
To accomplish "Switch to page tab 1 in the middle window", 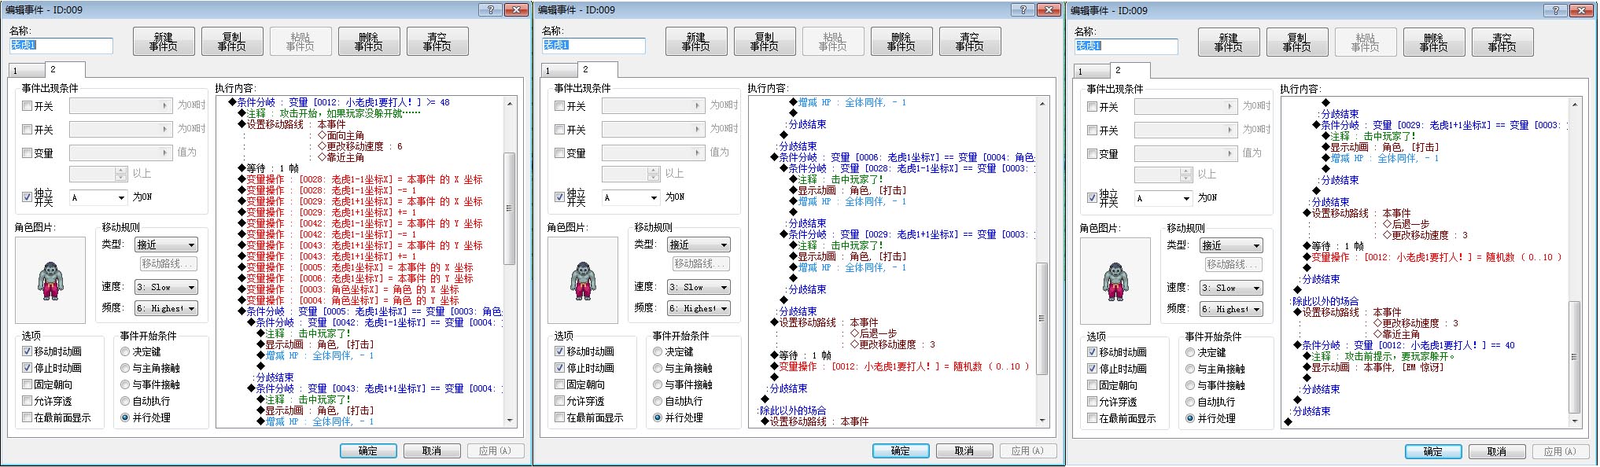I will click(x=558, y=71).
